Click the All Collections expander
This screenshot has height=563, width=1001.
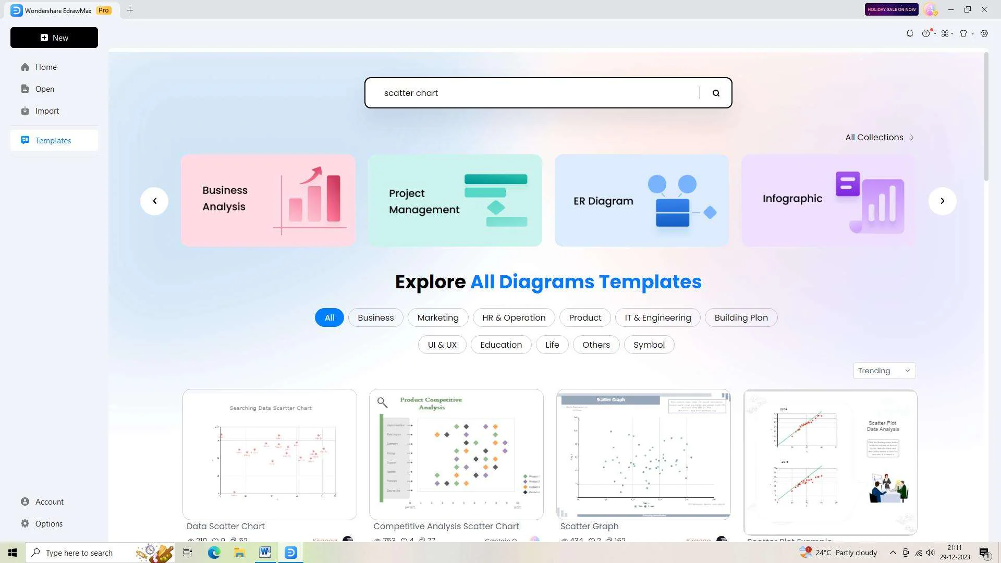click(880, 137)
